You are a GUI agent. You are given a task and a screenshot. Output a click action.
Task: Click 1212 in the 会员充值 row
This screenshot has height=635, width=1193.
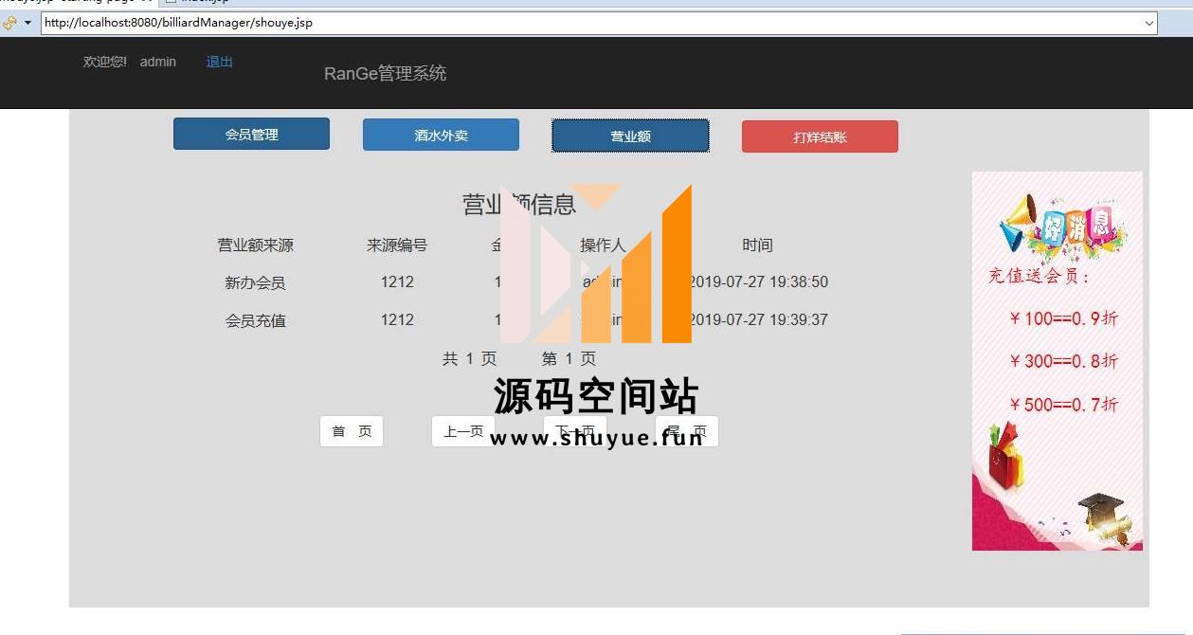pyautogui.click(x=397, y=319)
